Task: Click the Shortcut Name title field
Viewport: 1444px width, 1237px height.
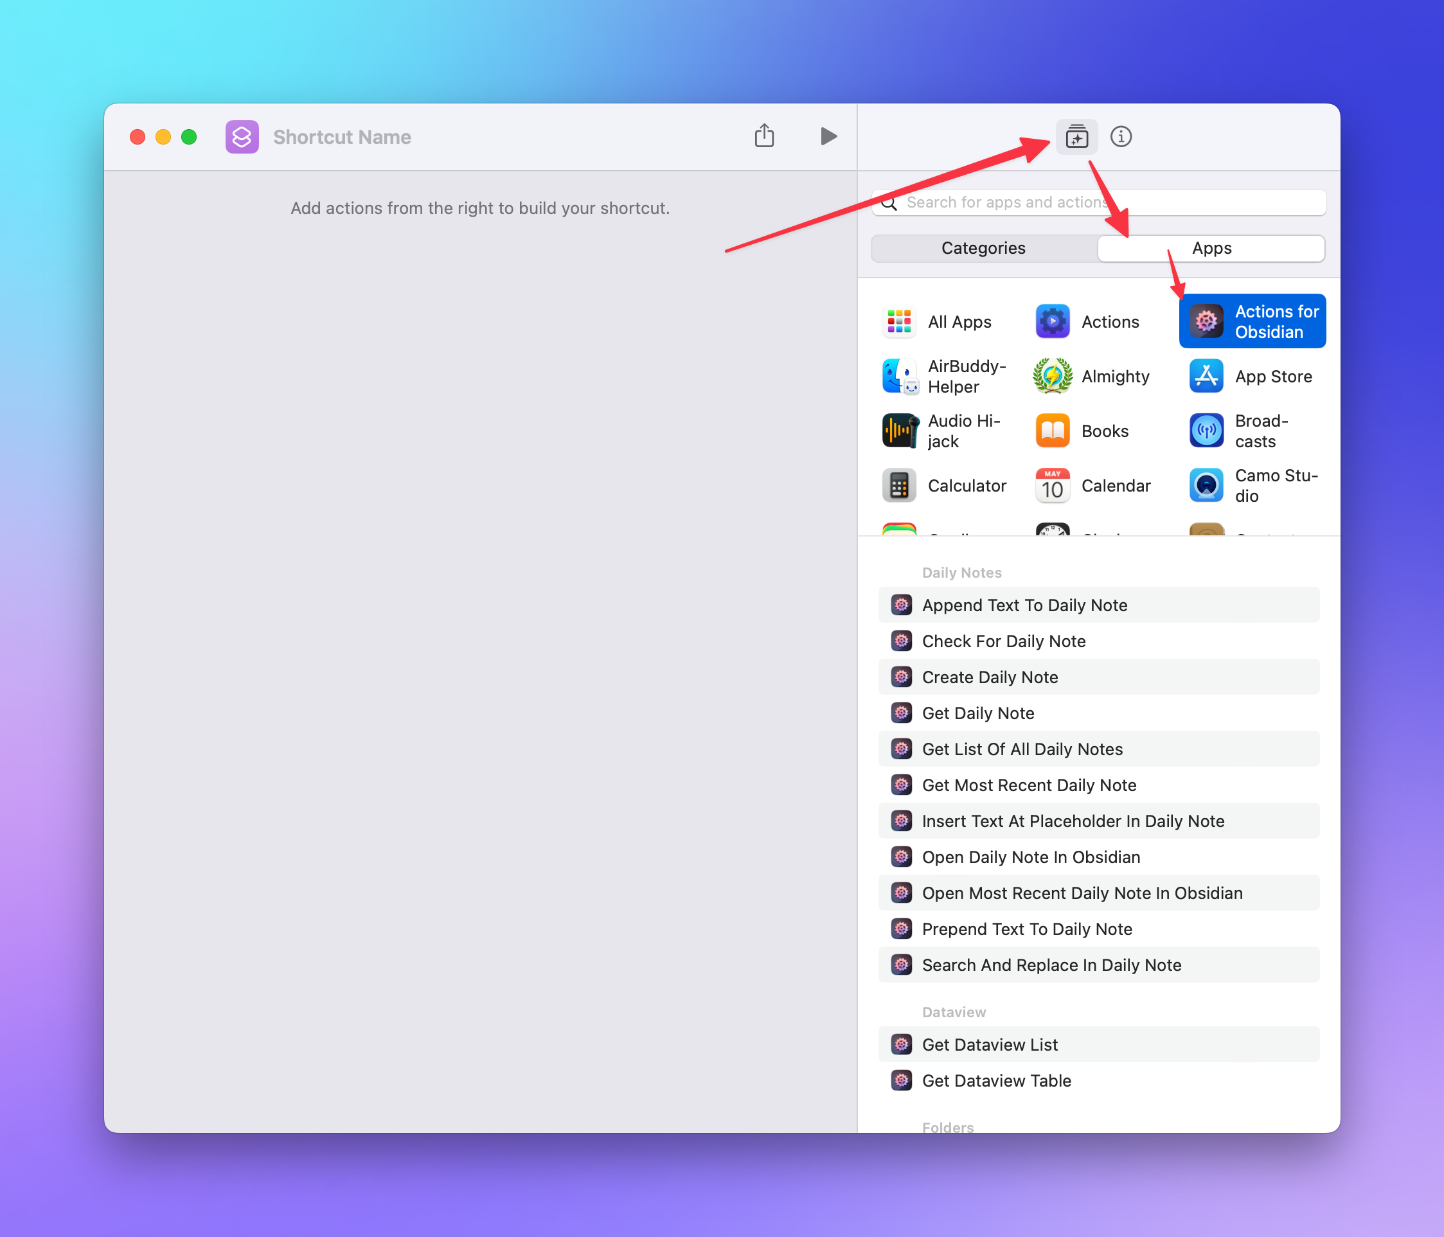Action: [x=342, y=138]
